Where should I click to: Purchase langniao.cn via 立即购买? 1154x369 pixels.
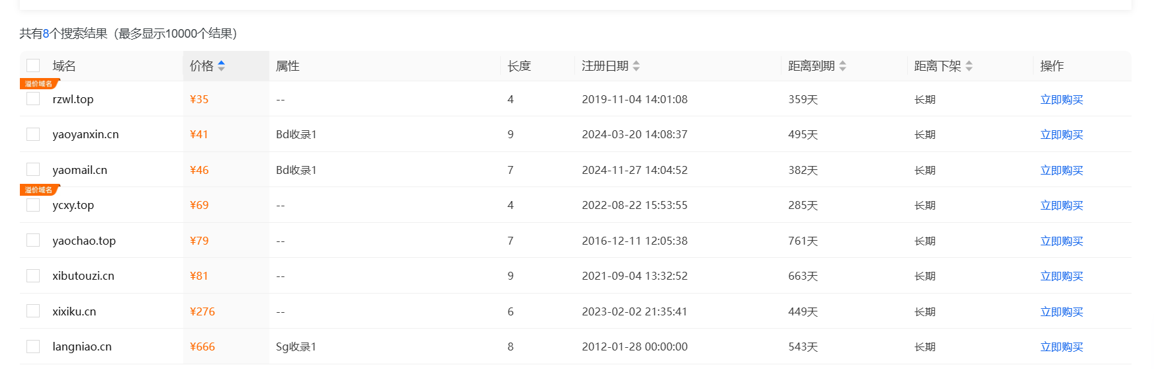coord(1061,347)
